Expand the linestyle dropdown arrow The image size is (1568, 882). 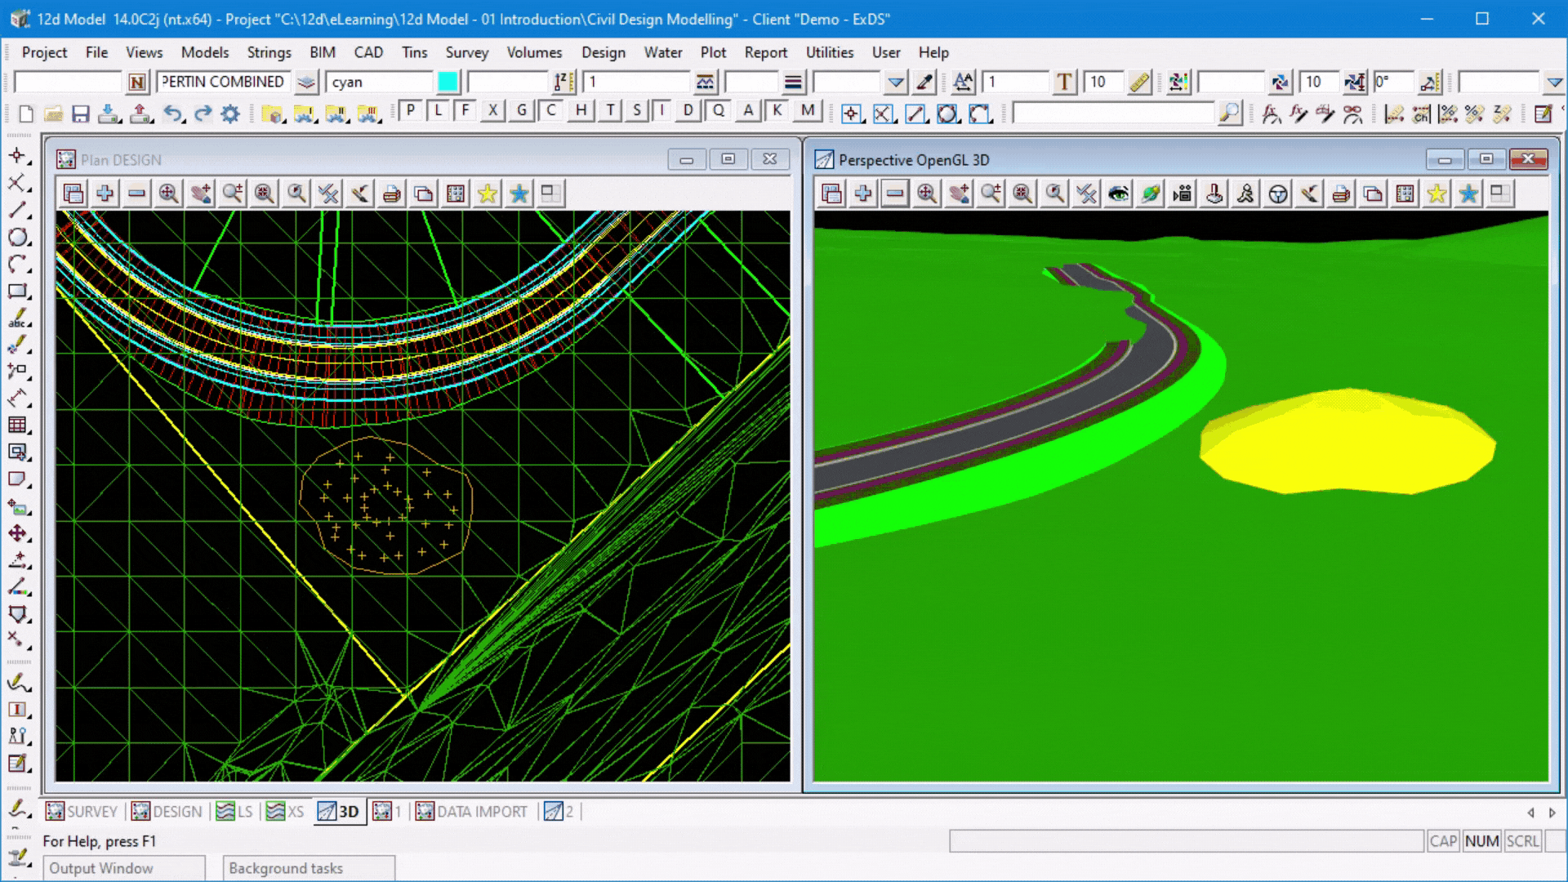[896, 82]
